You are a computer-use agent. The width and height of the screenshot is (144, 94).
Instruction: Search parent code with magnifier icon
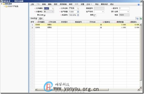[53, 8]
